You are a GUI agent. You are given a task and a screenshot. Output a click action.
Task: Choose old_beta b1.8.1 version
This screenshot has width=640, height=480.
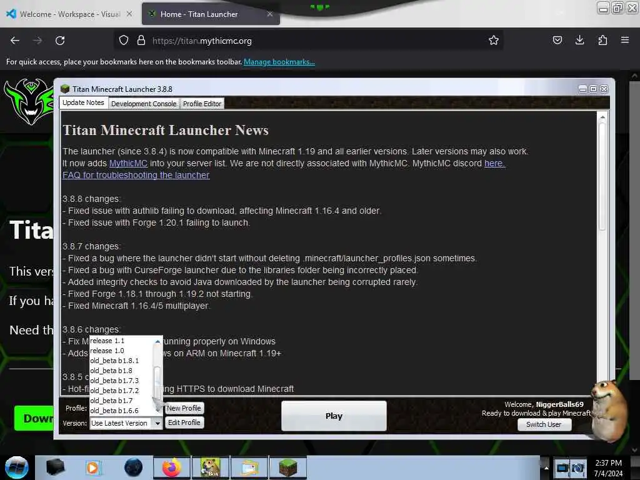pyautogui.click(x=121, y=361)
